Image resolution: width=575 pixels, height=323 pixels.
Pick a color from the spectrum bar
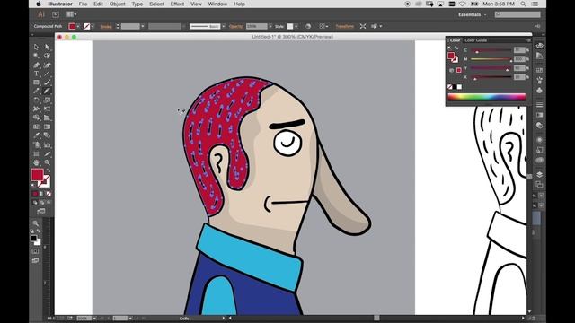[x=487, y=97]
